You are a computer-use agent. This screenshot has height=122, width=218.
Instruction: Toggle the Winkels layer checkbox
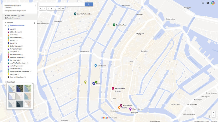point(6,23)
